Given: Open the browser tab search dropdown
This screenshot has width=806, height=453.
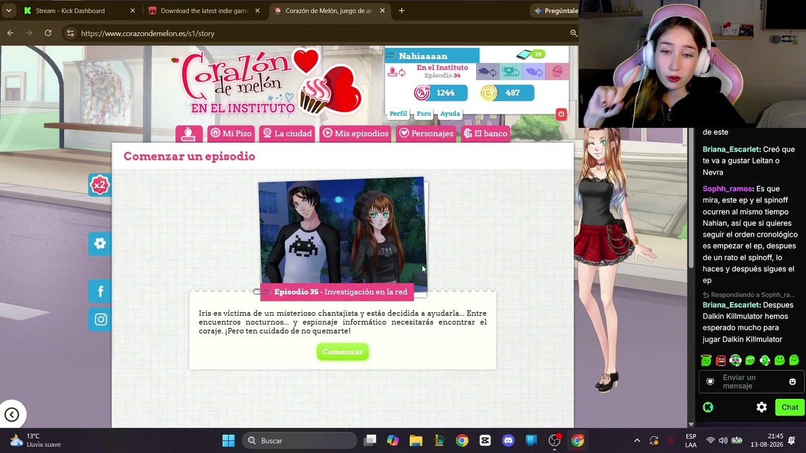Looking at the screenshot, I should coord(9,11).
